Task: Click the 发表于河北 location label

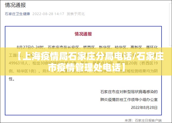Action: point(76,14)
